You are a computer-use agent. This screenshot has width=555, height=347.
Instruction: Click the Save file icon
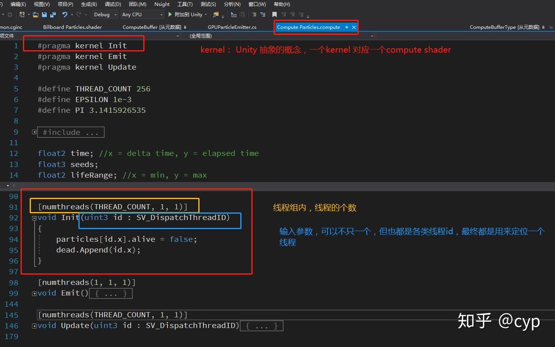(44, 15)
